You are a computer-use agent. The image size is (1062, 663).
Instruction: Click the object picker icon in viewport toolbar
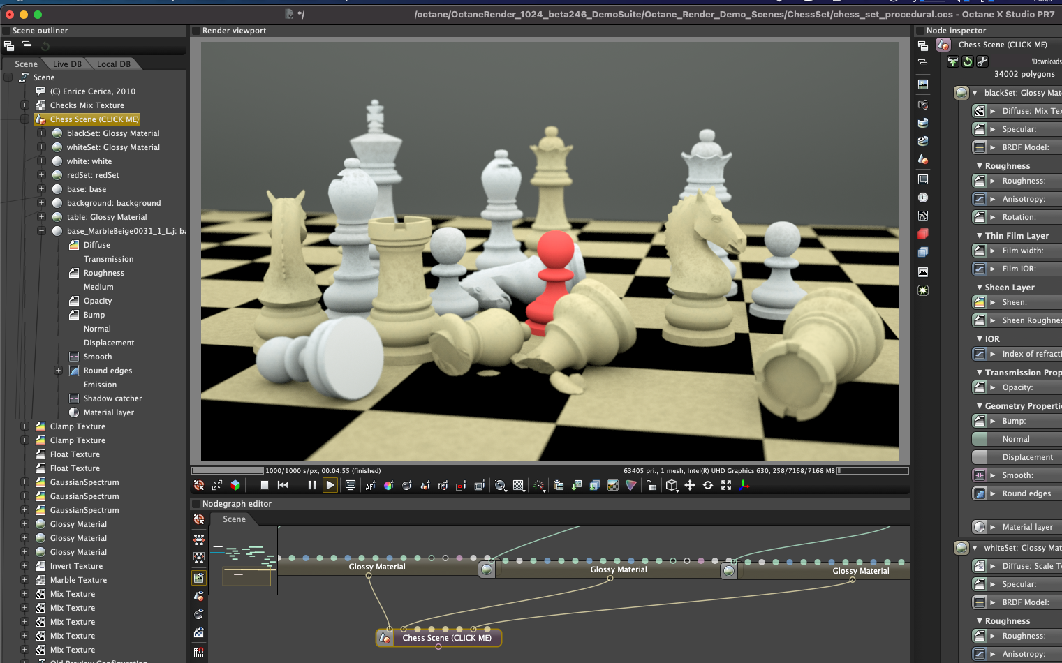(x=425, y=485)
